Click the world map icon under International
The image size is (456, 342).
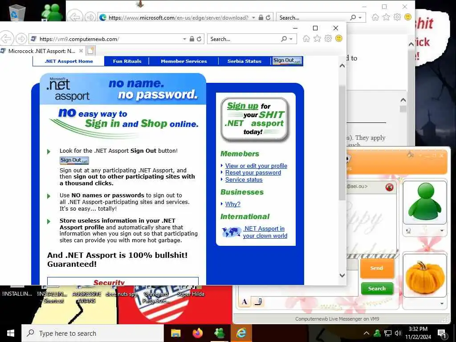232,232
